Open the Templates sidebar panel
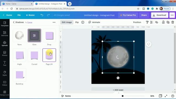 (x=5, y=24)
